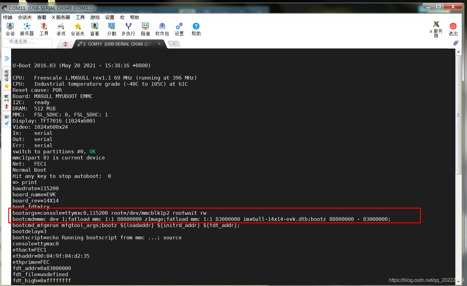The image size is (467, 286).
Task: Enable MultiExec mode
Action: (x=128, y=29)
